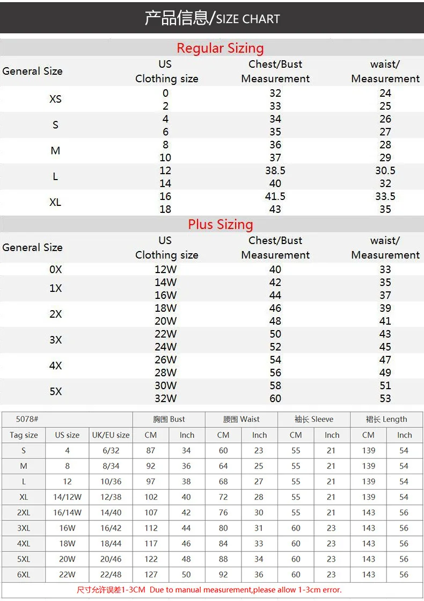Click the 5X plus size label
The image size is (424, 601).
click(55, 391)
